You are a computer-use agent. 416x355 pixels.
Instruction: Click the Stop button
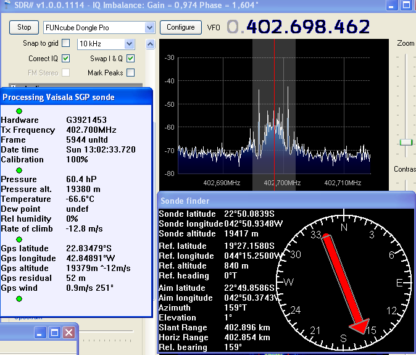pos(24,27)
